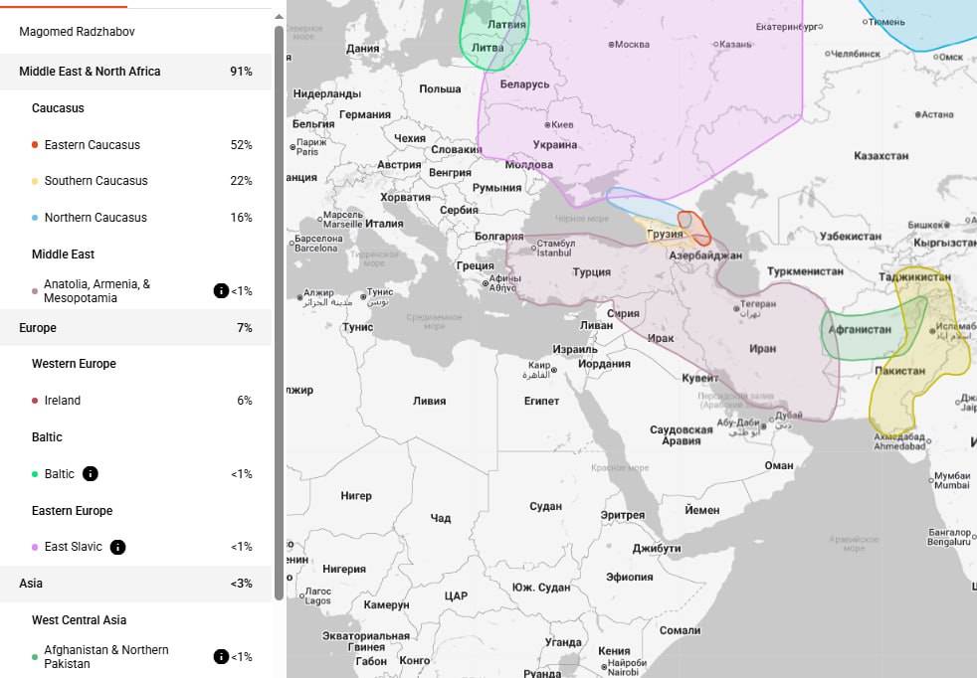
Task: Select Anatolia, Armenia, & Mesopotamia entry
Action: coord(136,290)
